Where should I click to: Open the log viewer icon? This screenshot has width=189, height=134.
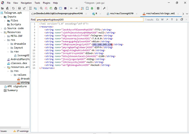pos(98,8)
